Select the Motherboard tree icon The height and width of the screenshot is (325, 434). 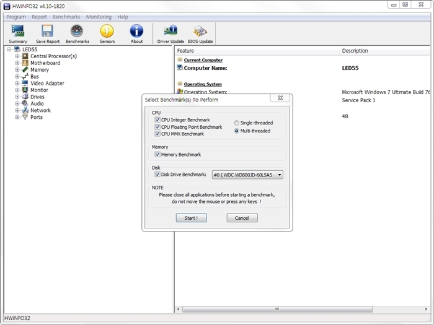coord(25,63)
